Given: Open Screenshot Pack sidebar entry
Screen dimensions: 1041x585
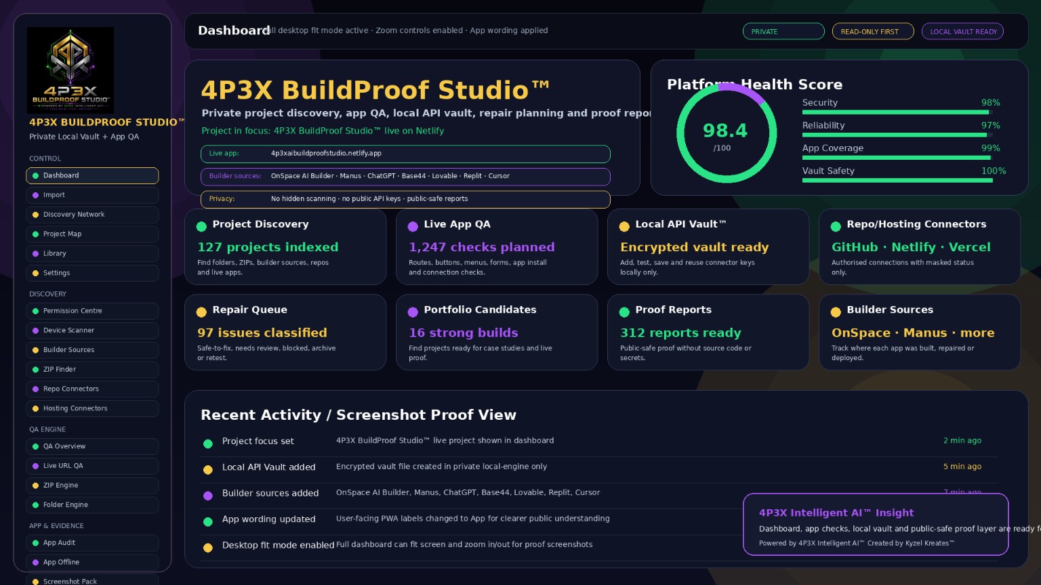Looking at the screenshot, I should pyautogui.click(x=92, y=580).
